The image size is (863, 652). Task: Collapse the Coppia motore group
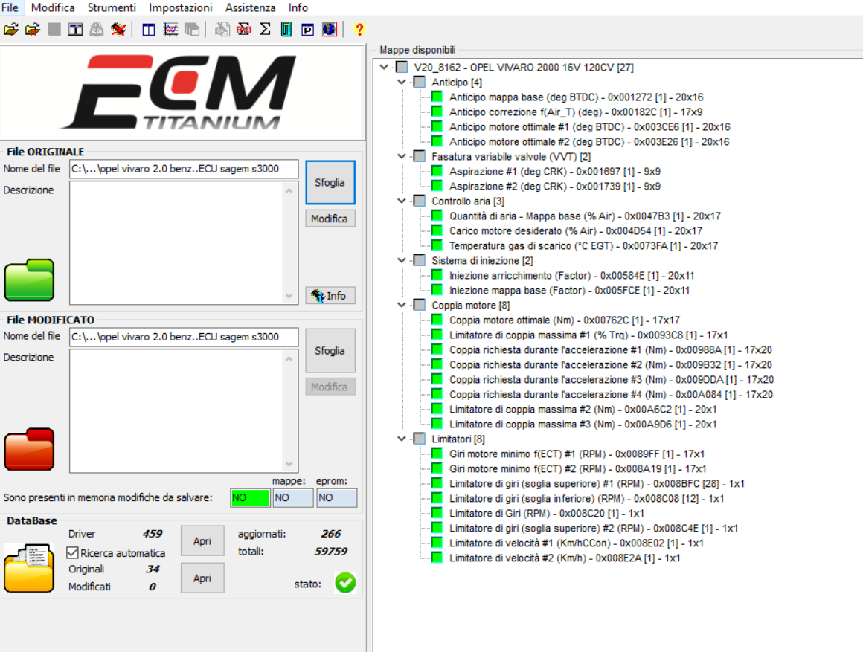402,305
